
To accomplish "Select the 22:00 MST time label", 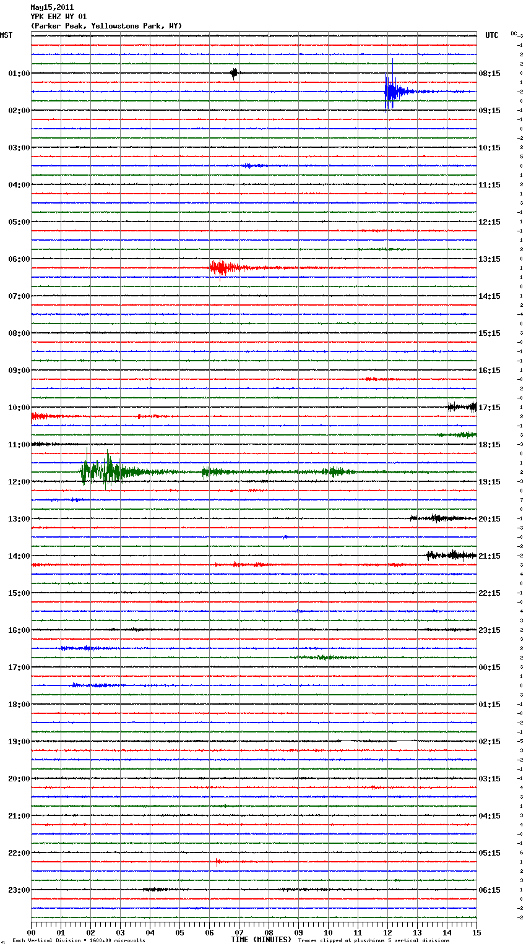I will click(19, 853).
